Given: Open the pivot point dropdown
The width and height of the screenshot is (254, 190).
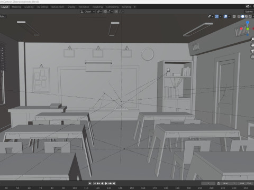Looking at the screenshot, I should click(99, 12).
